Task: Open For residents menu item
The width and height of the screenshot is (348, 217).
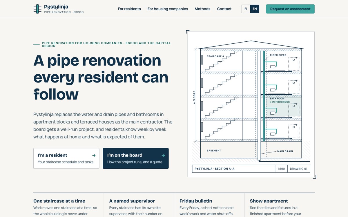Action: pyautogui.click(x=129, y=9)
